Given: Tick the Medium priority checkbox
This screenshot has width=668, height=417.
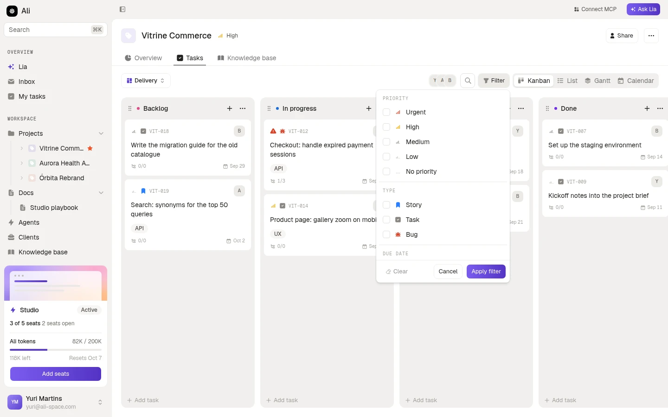Looking at the screenshot, I should [x=386, y=142].
